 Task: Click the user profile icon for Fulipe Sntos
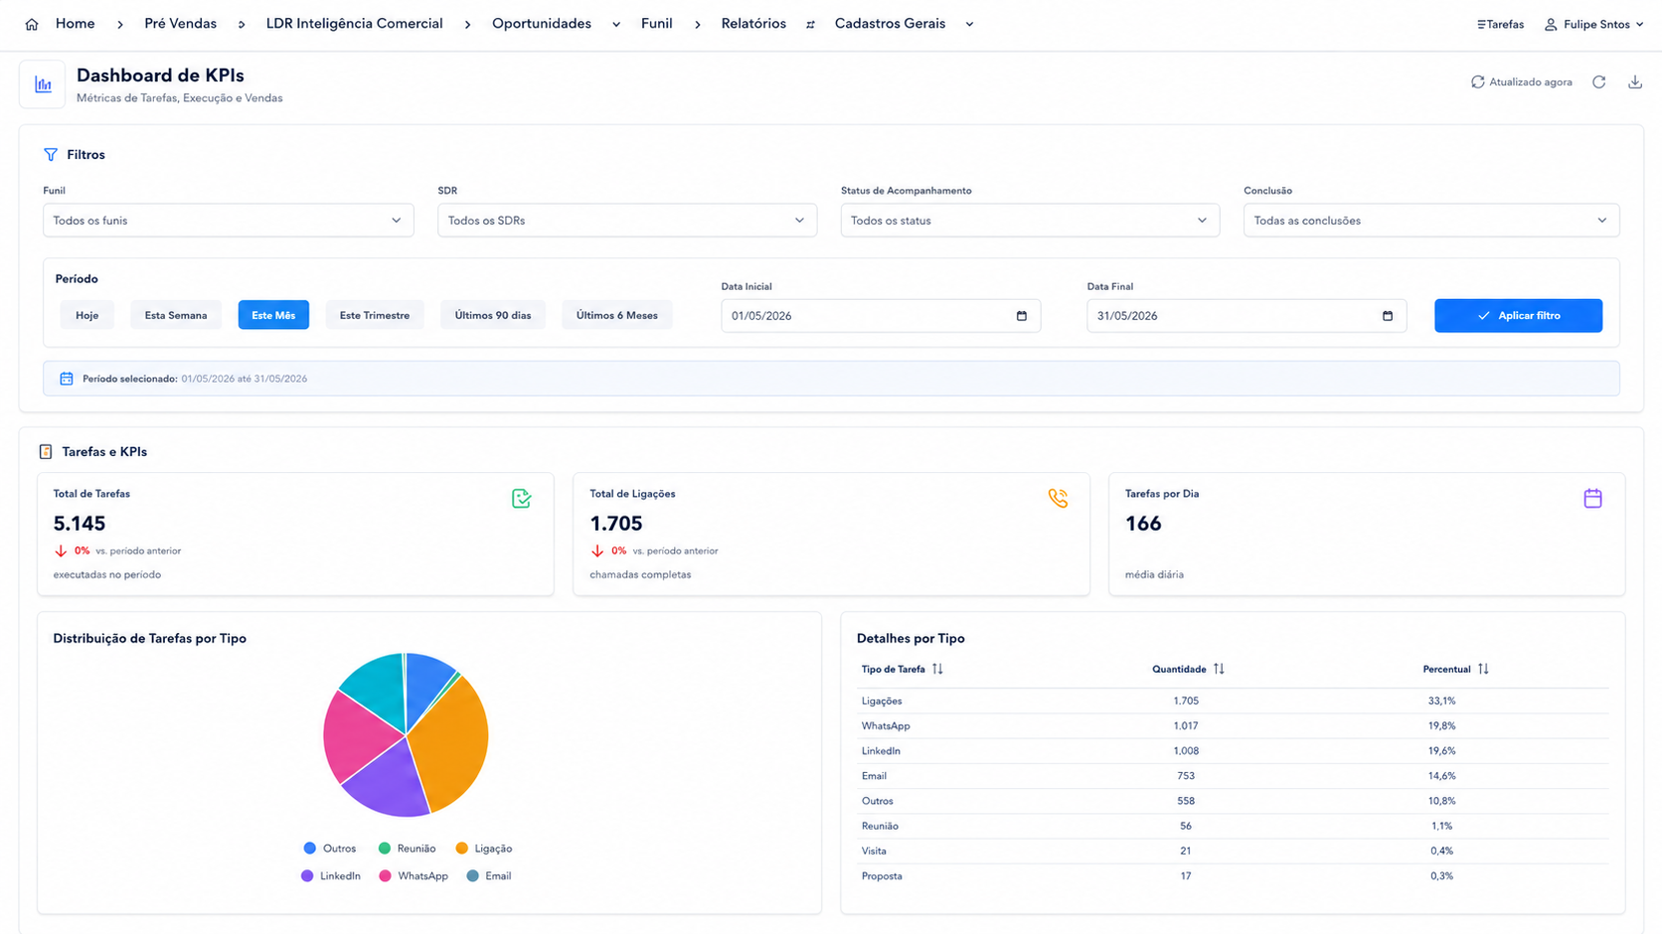tap(1551, 24)
